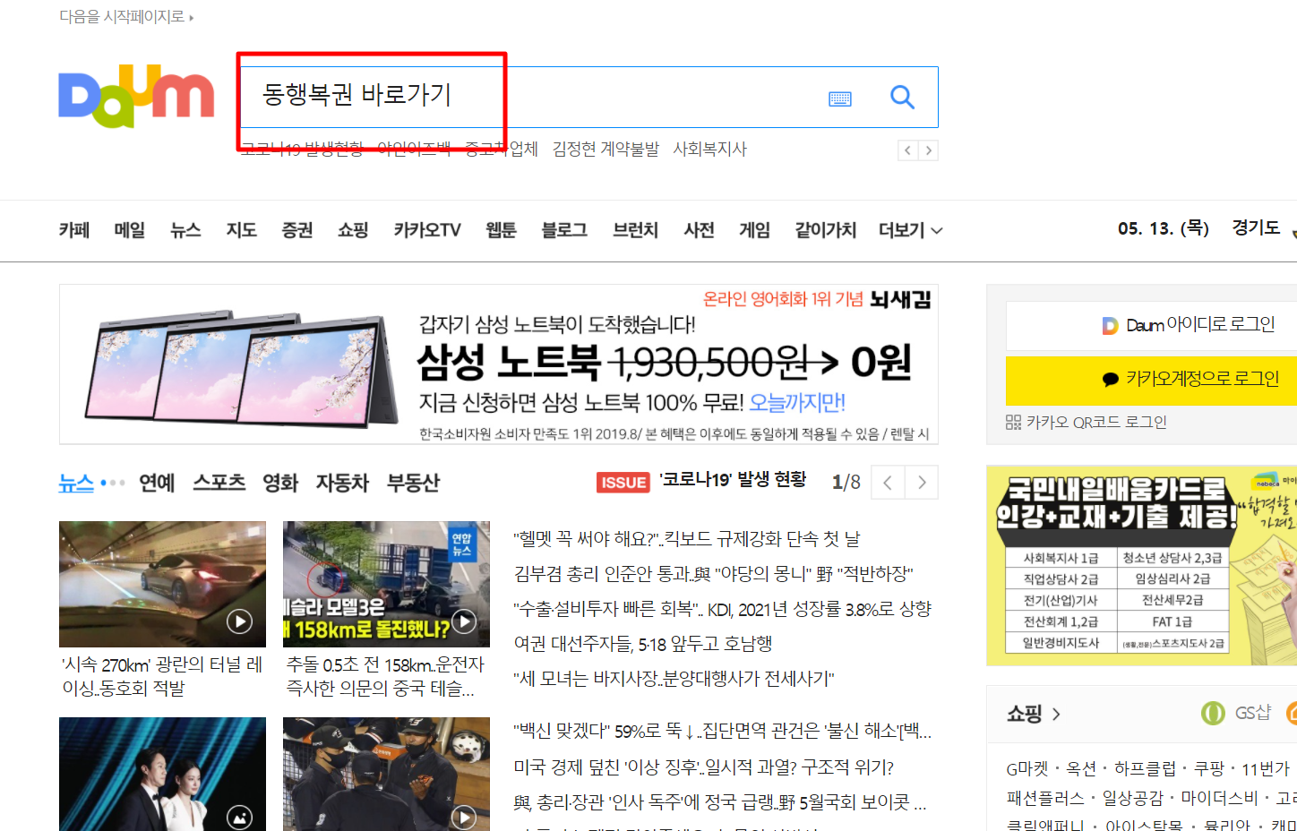Open the '코로나19' 발생 현황 issue link
This screenshot has width=1297, height=831.
pos(733,480)
